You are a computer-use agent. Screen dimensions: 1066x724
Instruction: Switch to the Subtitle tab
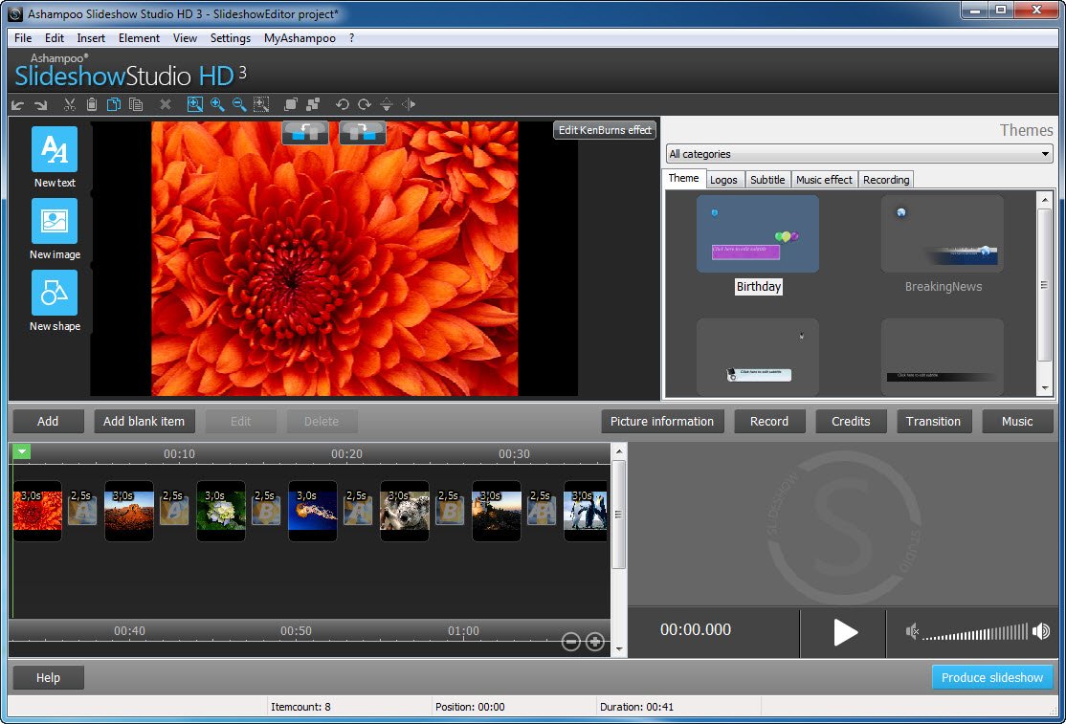767,180
